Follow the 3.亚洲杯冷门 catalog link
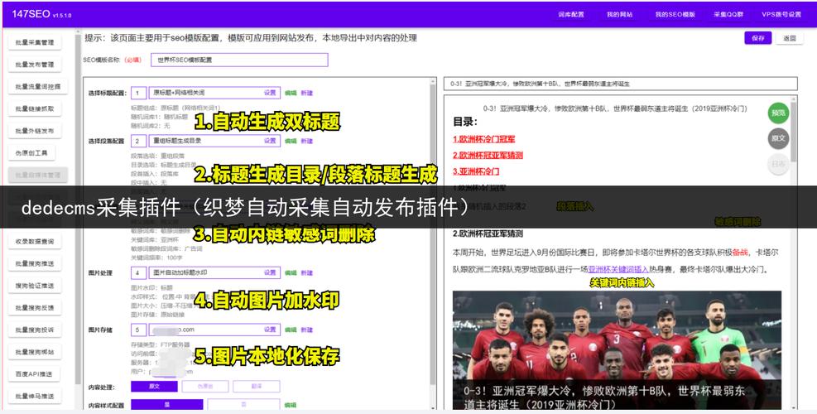 pyautogui.click(x=476, y=171)
